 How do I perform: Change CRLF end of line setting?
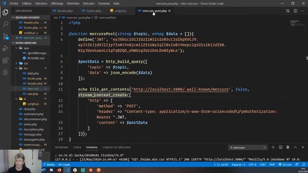tap(263, 164)
